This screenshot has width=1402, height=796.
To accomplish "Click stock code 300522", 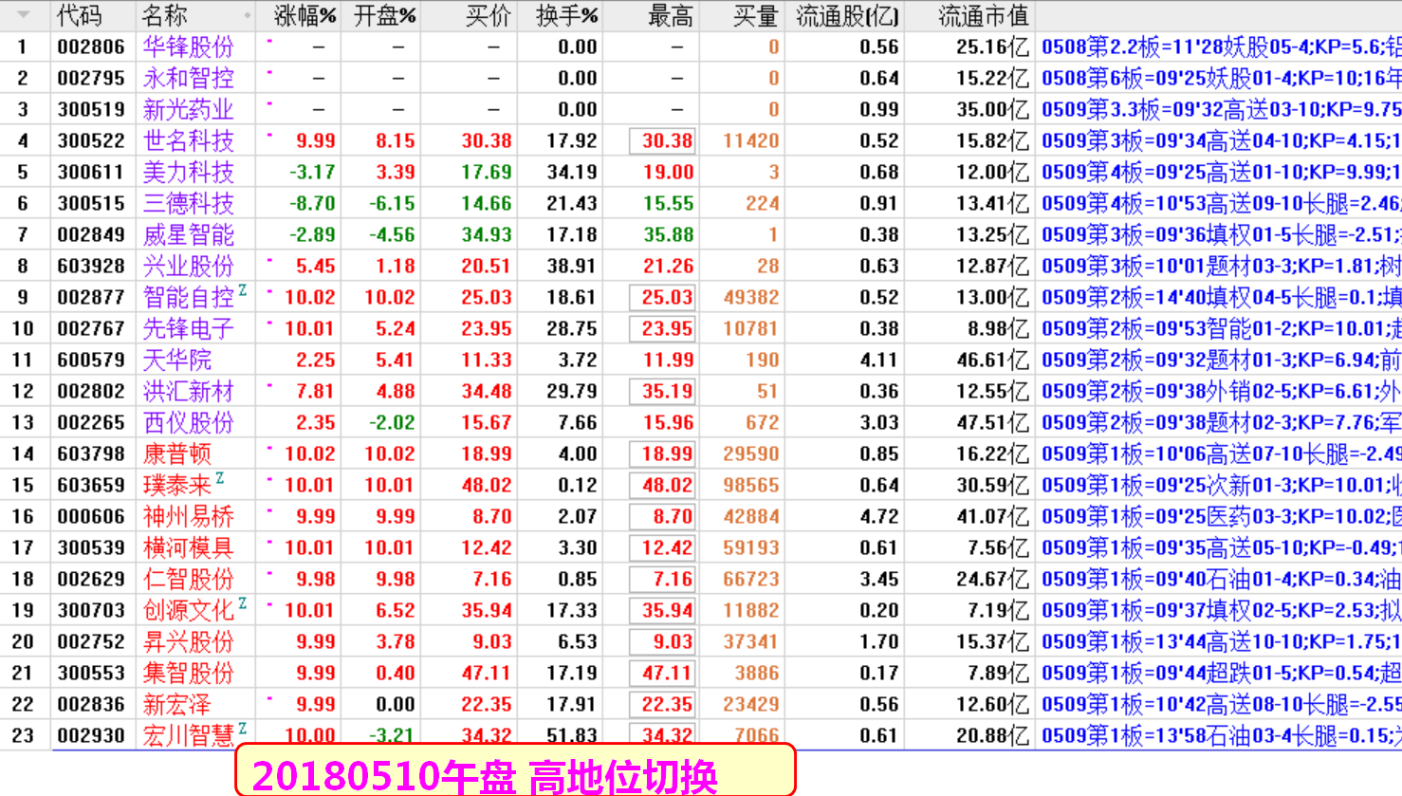I will (x=91, y=140).
